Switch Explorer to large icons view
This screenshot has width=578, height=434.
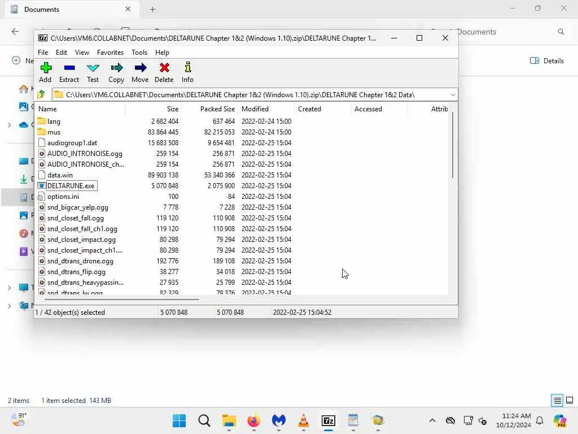570,400
